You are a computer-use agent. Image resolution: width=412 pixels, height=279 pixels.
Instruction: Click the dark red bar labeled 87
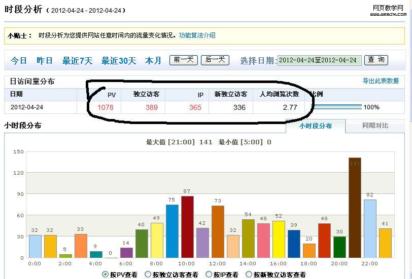[x=187, y=227]
